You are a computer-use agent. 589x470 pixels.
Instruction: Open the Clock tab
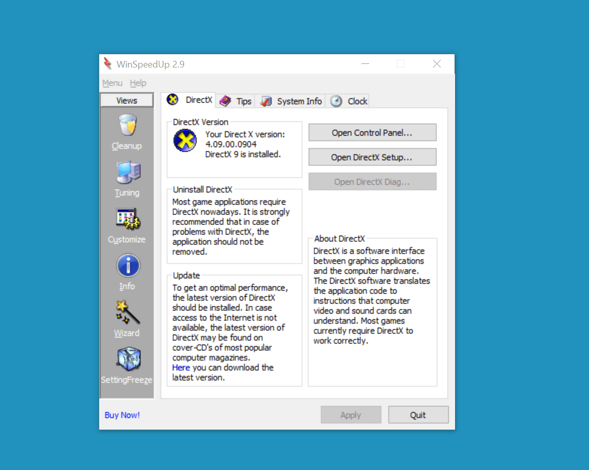348,101
